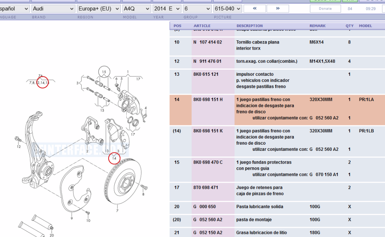
Task: Click callout 4 beside the retaining spring
Action: coord(146,108)
